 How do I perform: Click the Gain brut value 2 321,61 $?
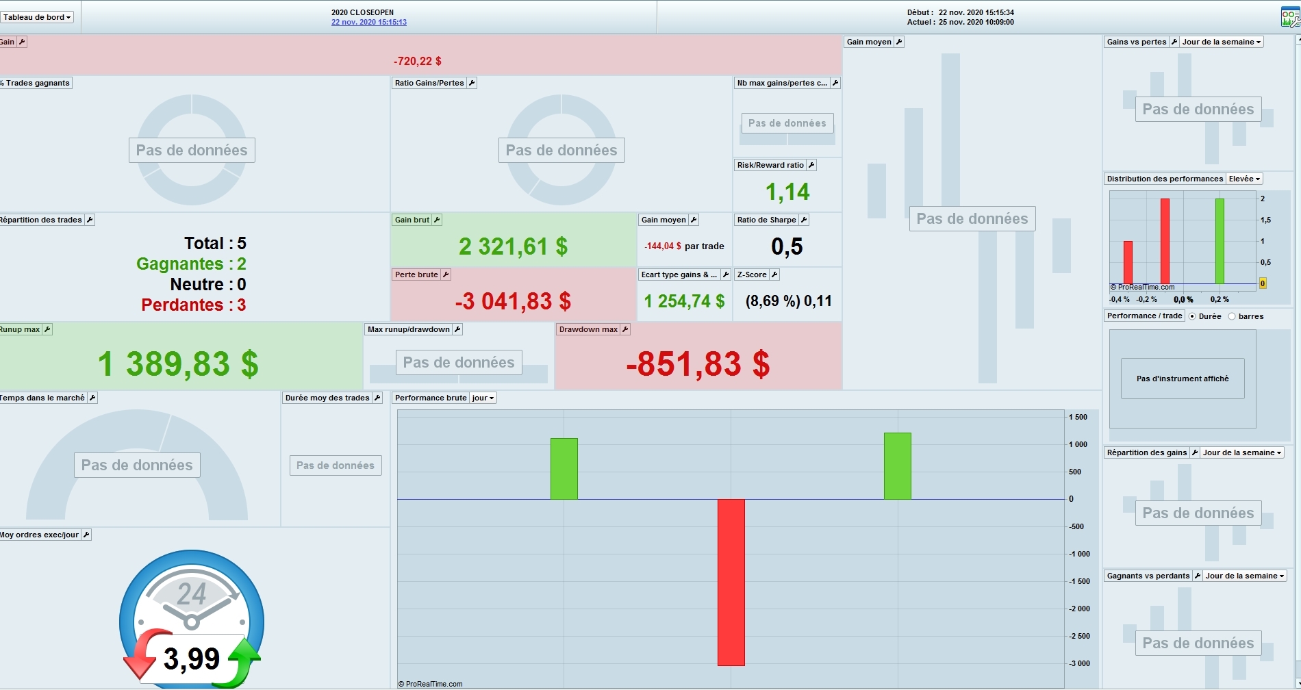click(x=514, y=246)
